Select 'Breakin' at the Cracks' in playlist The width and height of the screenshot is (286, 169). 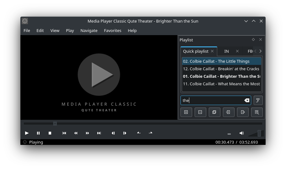click(x=221, y=69)
